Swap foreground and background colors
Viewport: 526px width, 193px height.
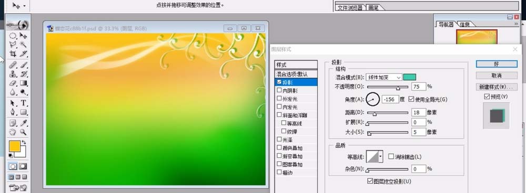24,143
